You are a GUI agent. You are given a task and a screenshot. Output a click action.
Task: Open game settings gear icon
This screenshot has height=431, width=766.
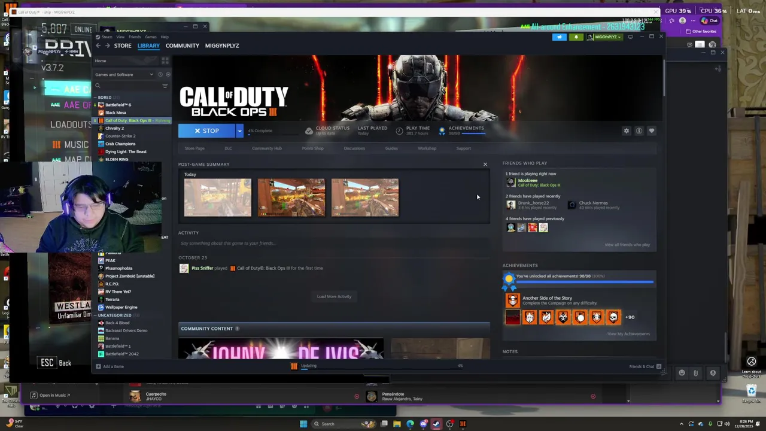point(627,130)
